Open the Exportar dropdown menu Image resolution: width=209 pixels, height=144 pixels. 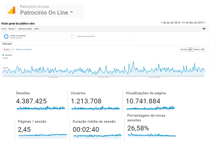point(12,29)
